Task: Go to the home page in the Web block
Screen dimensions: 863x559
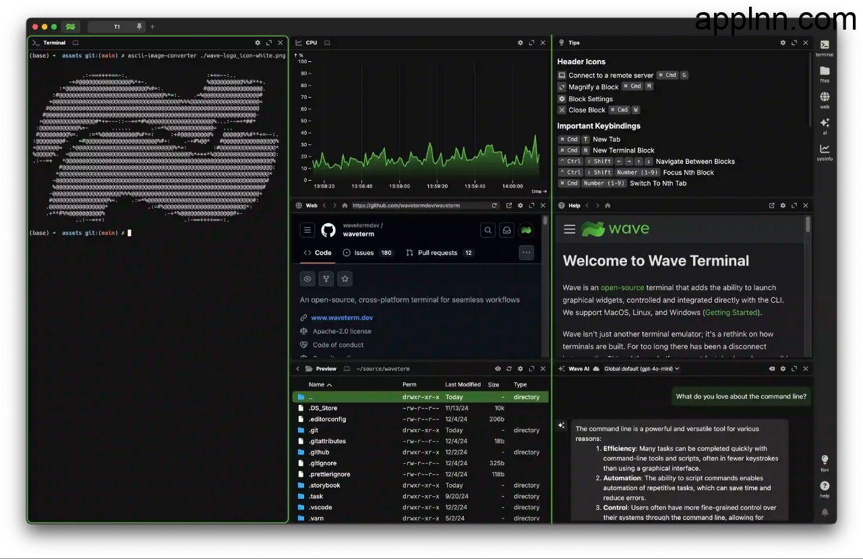Action: click(x=345, y=206)
